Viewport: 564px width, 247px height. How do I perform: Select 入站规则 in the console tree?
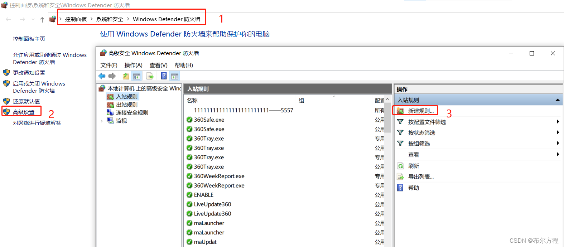click(127, 97)
